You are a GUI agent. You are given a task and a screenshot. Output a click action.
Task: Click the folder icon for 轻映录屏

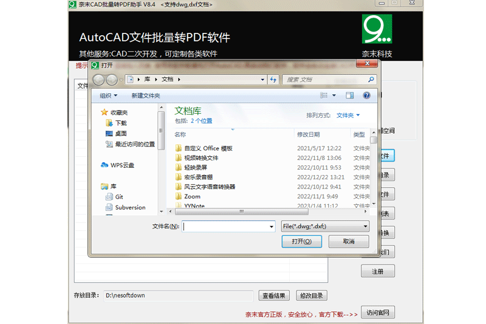pos(178,167)
